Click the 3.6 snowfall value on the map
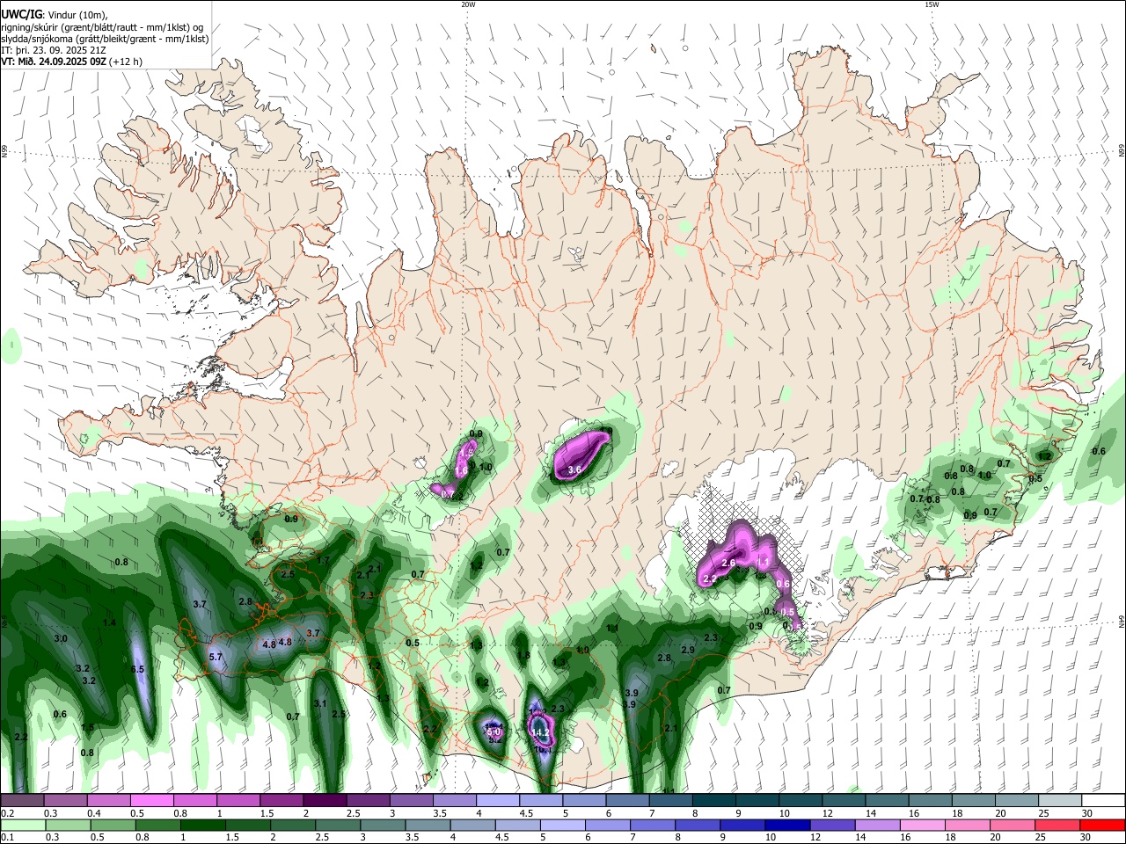Viewport: 1126px width, 844px height. pos(574,470)
